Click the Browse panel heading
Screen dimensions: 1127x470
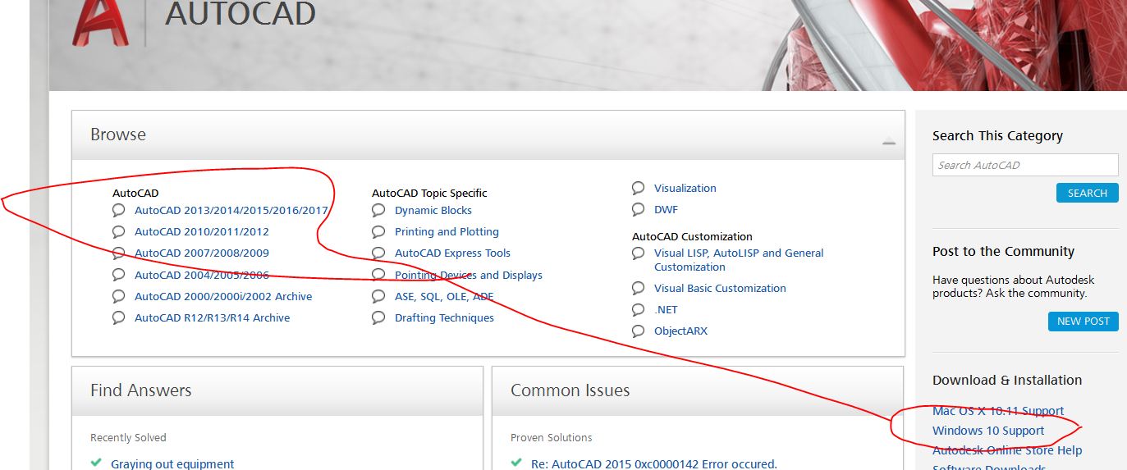(x=118, y=135)
